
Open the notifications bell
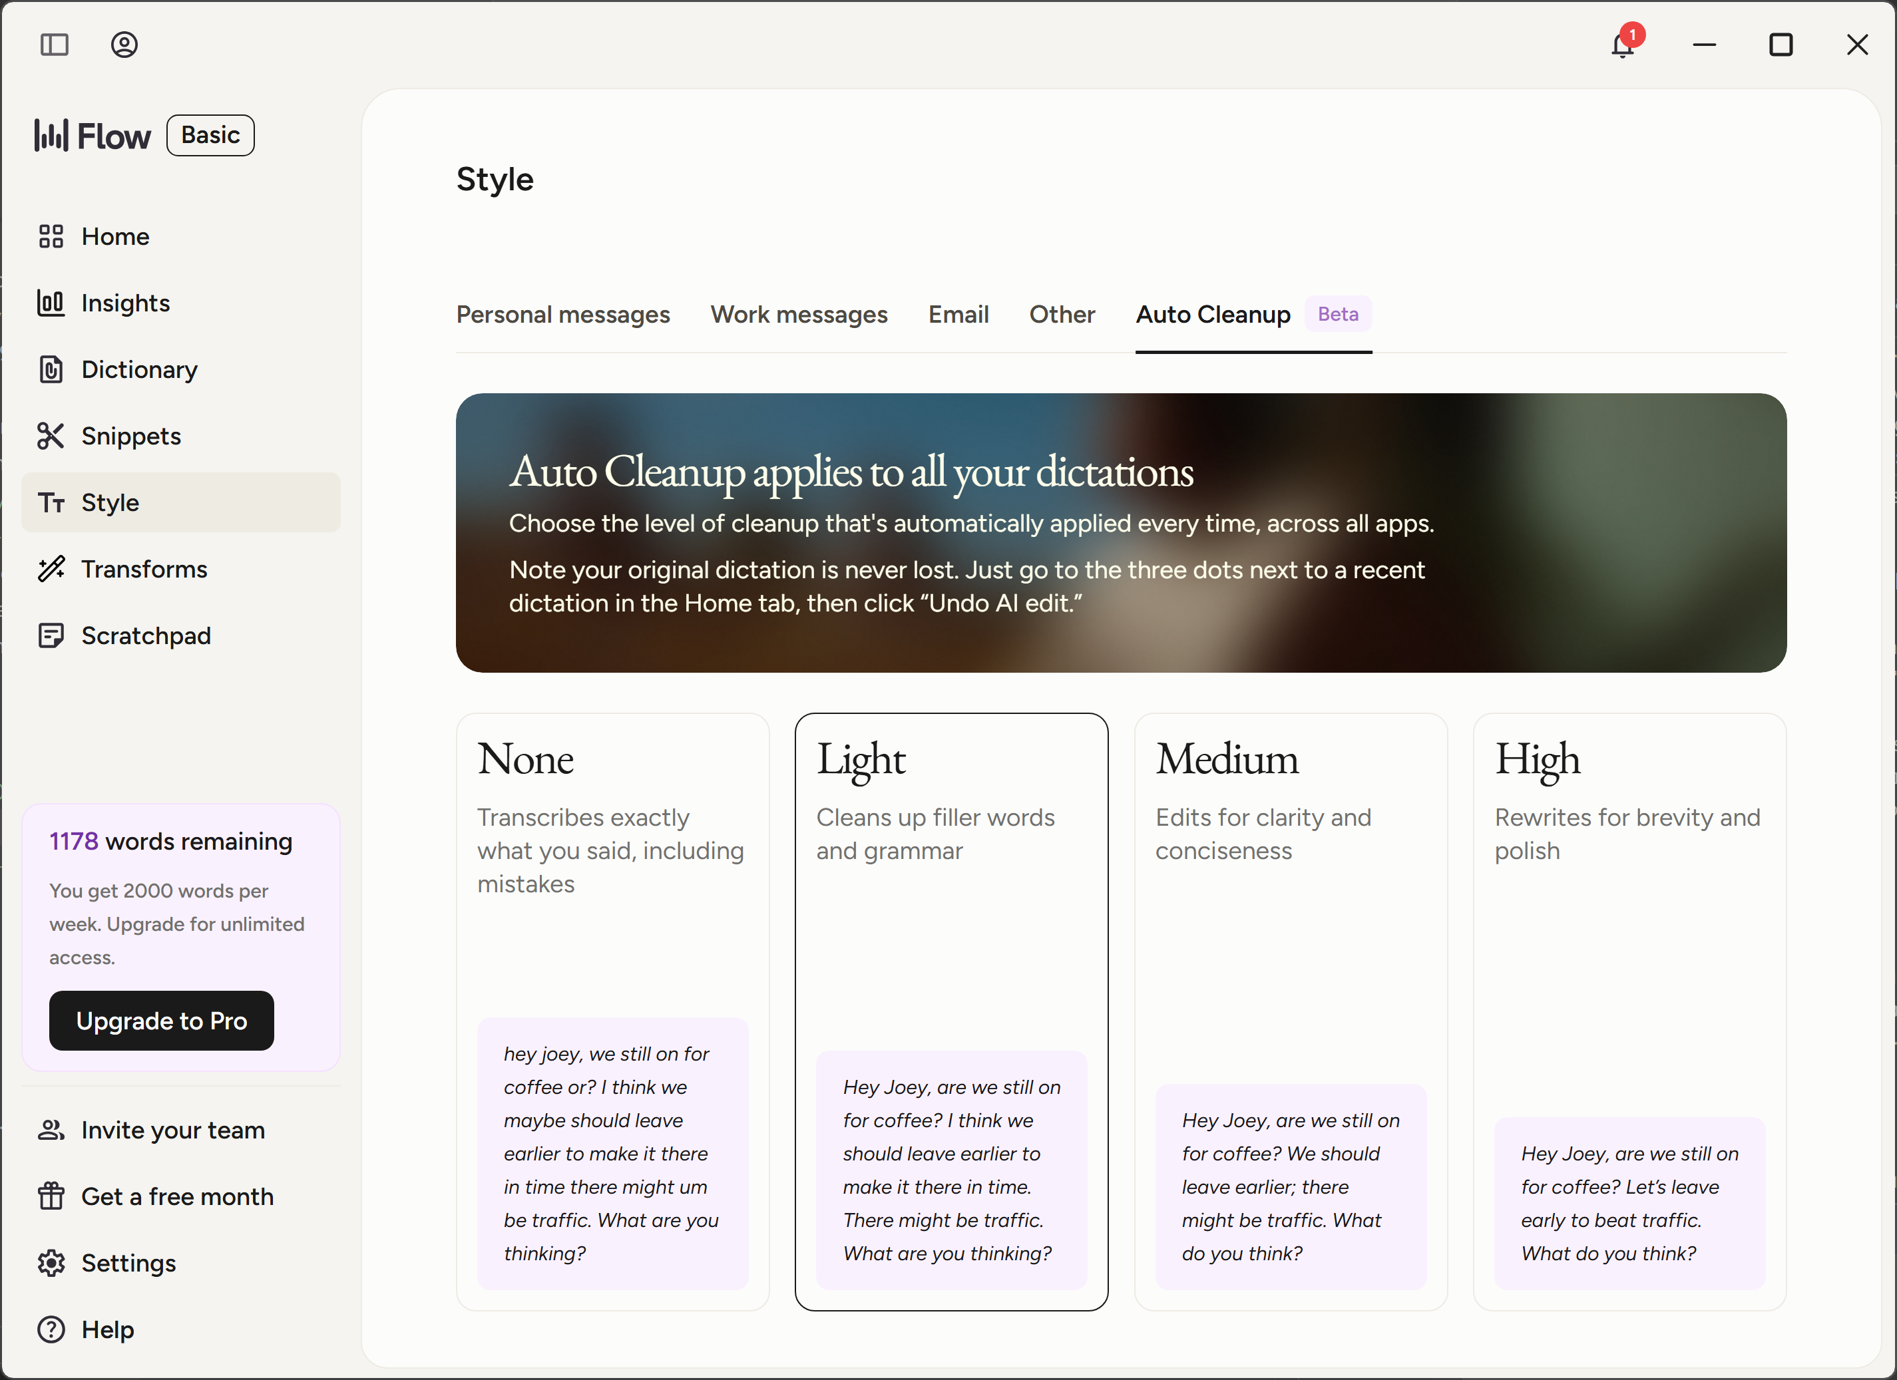pos(1622,45)
